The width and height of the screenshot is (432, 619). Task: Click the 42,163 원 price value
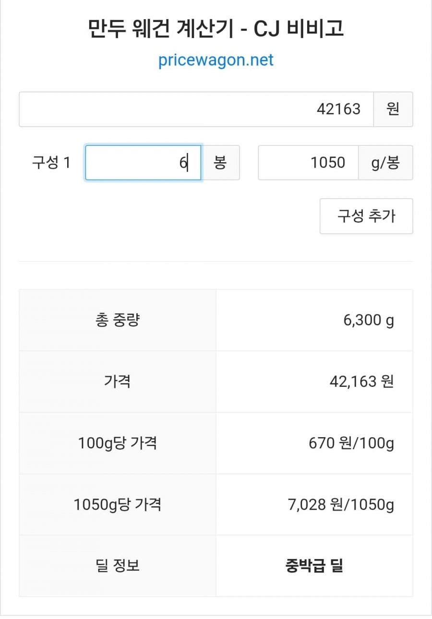pos(361,381)
